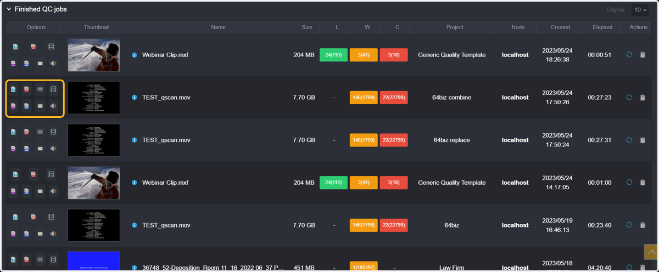Open audio speaker icon for 64biz combine job
The image size is (659, 272).
coord(53,106)
